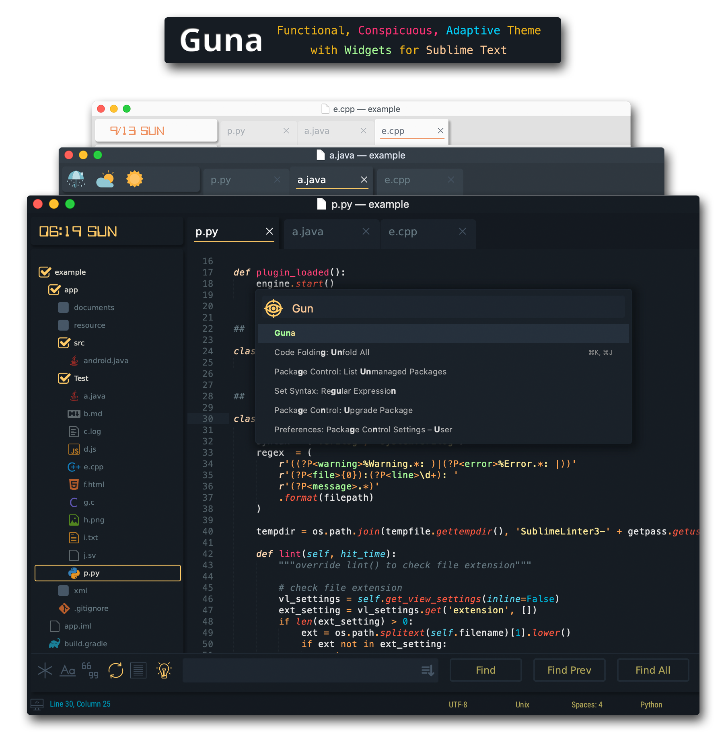The height and width of the screenshot is (740, 724).
Task: Toggle regular expression search icon
Action: [45, 670]
